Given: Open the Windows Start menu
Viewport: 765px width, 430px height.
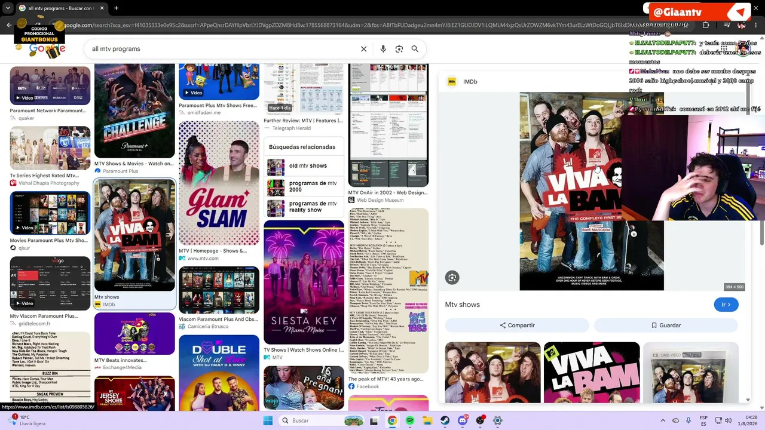Looking at the screenshot, I should point(268,420).
